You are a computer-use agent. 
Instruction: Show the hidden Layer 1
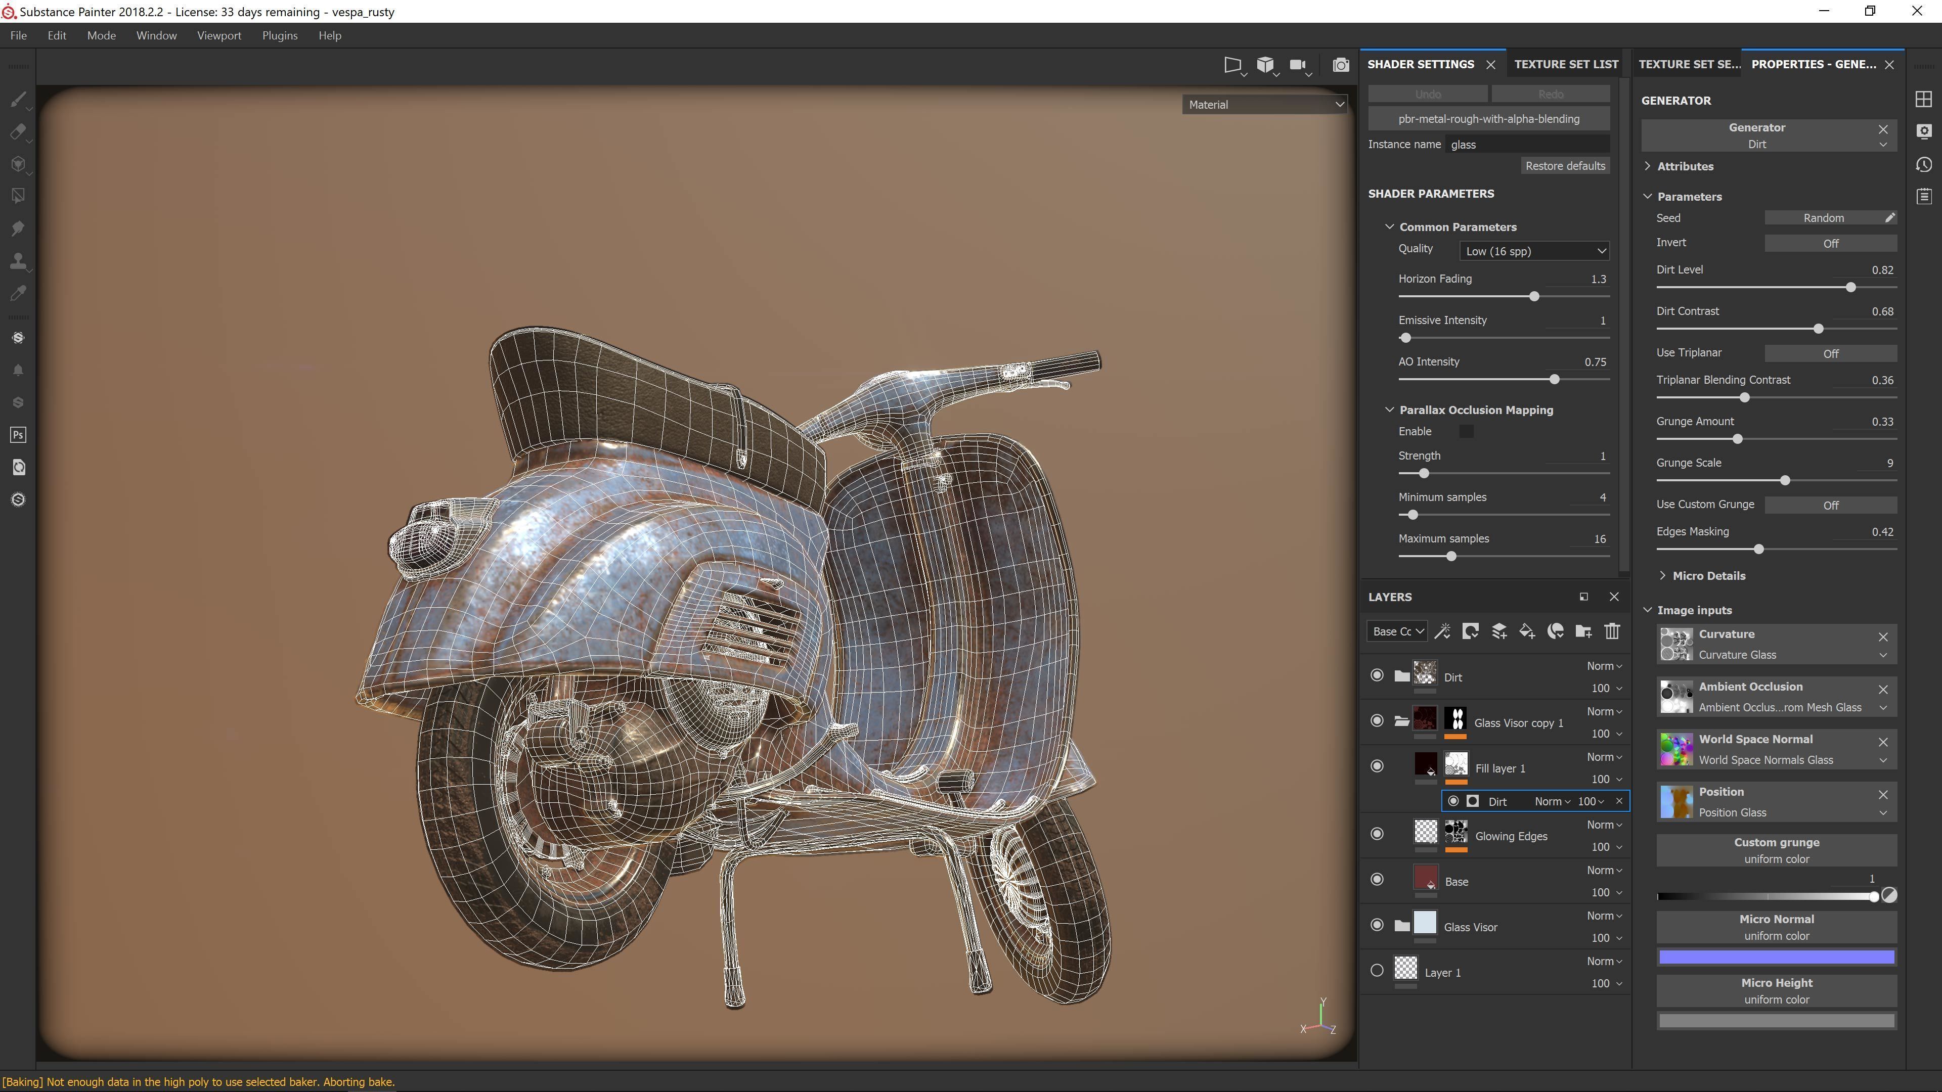click(1377, 971)
